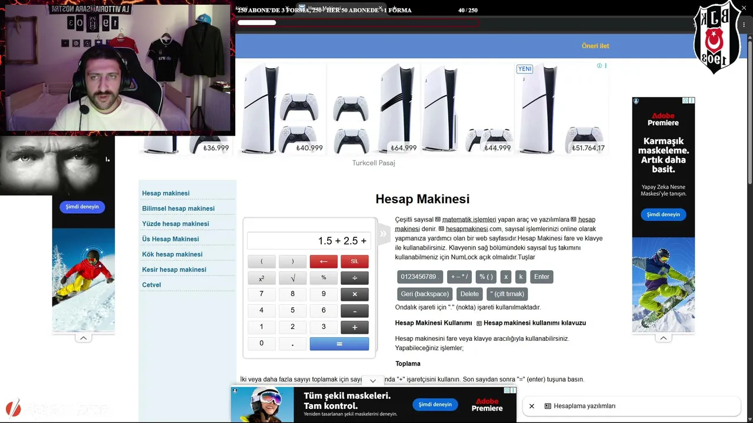Viewport: 753px width, 423px height.
Task: Click the plus operator key
Action: (355, 327)
